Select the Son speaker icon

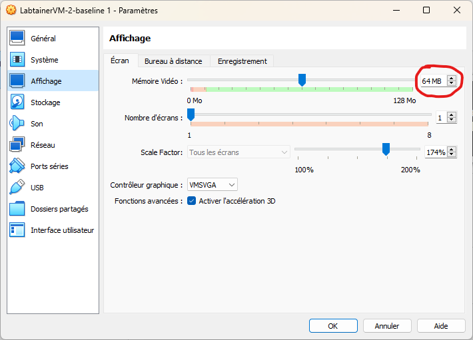coord(17,124)
